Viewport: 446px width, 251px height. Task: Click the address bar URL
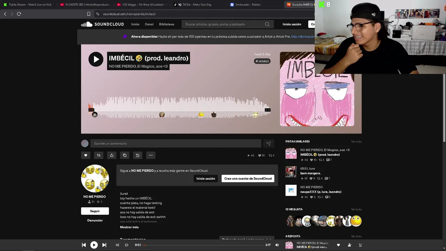click(129, 14)
